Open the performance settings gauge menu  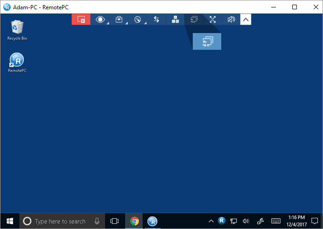(x=137, y=20)
